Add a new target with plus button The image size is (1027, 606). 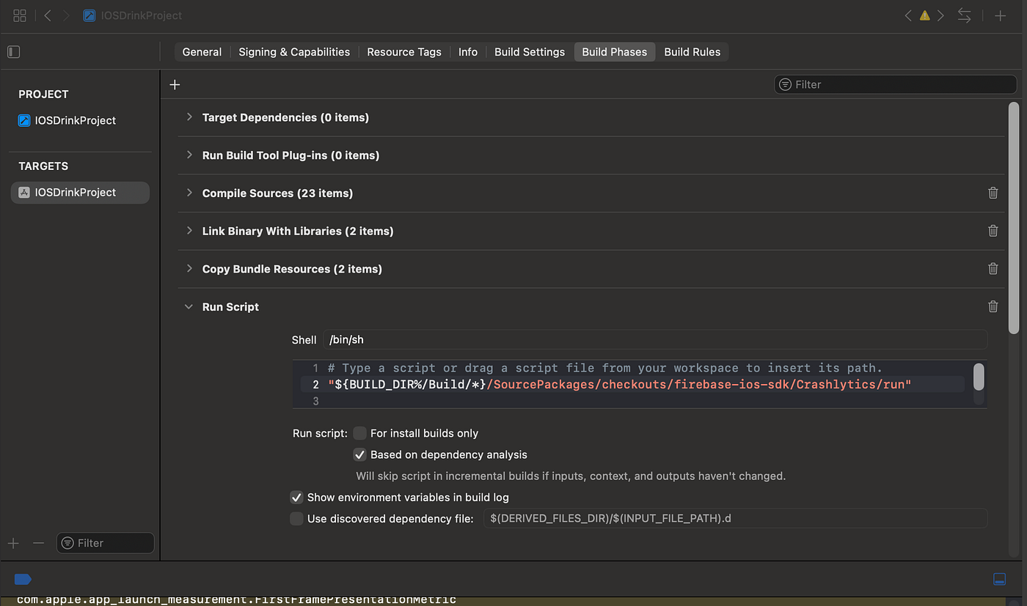tap(13, 543)
